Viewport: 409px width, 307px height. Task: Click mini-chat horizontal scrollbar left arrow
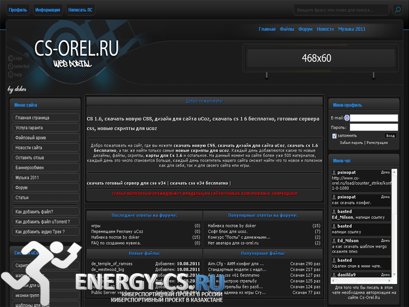tap(333, 281)
